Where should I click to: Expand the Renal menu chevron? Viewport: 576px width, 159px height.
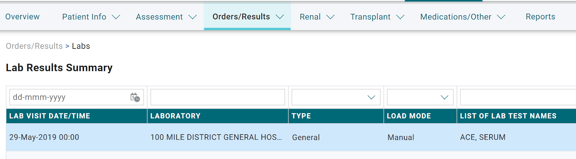coord(330,17)
